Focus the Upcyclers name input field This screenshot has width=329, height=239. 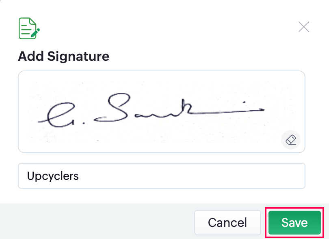(x=161, y=176)
